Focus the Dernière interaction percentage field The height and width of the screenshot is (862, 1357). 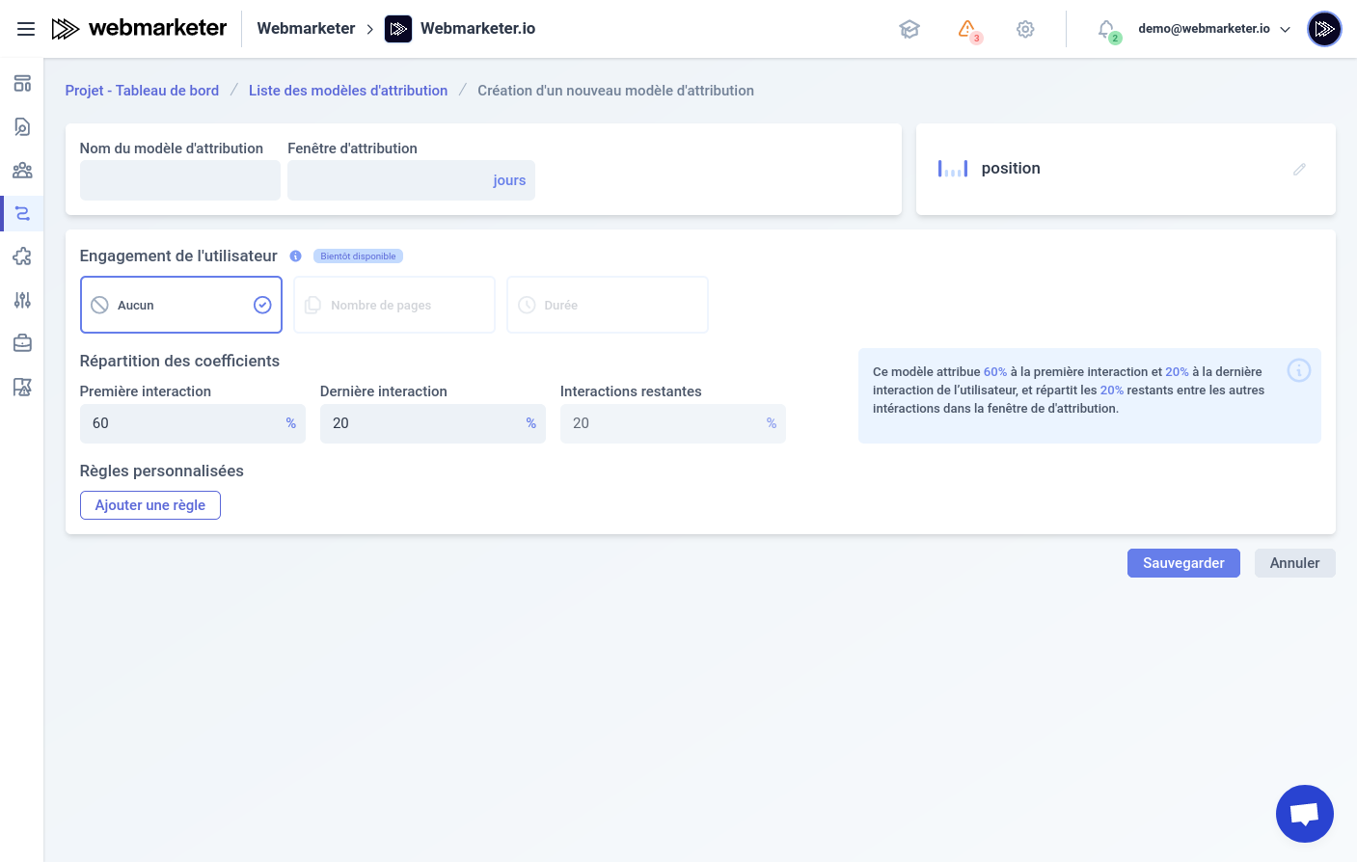click(x=433, y=423)
